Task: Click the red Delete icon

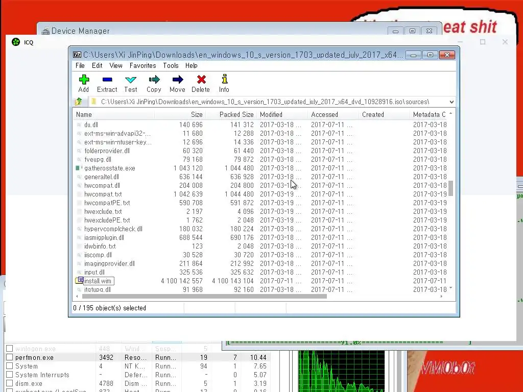Action: pyautogui.click(x=201, y=79)
